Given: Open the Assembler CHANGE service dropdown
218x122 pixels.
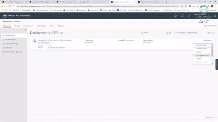Looking at the screenshot, I should (x=17, y=22).
